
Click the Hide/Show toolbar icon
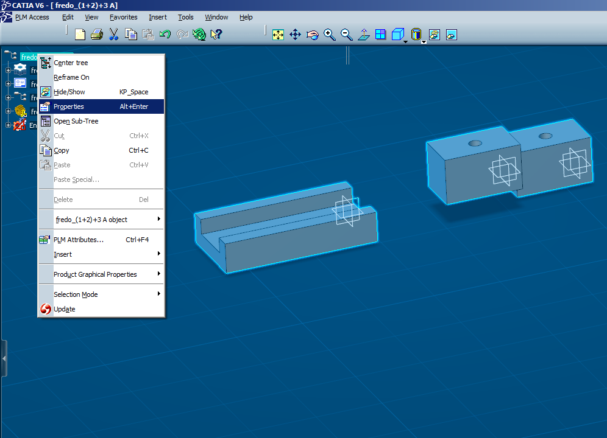click(x=435, y=35)
